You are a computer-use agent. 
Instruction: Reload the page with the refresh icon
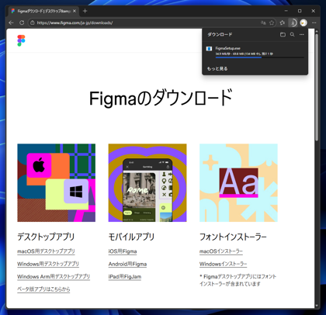click(22, 22)
